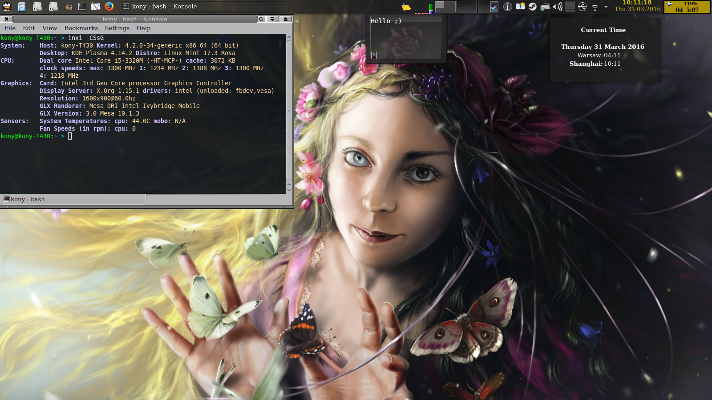Switch to the second virtual desktop in pager
Image resolution: width=712 pixels, height=400 pixels.
click(x=466, y=6)
